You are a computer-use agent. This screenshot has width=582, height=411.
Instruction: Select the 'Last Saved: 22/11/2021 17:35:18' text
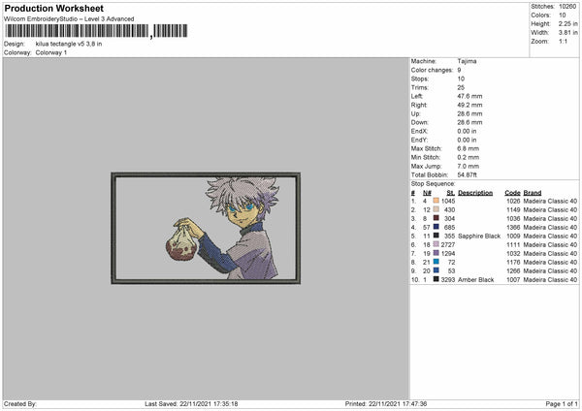point(191,403)
